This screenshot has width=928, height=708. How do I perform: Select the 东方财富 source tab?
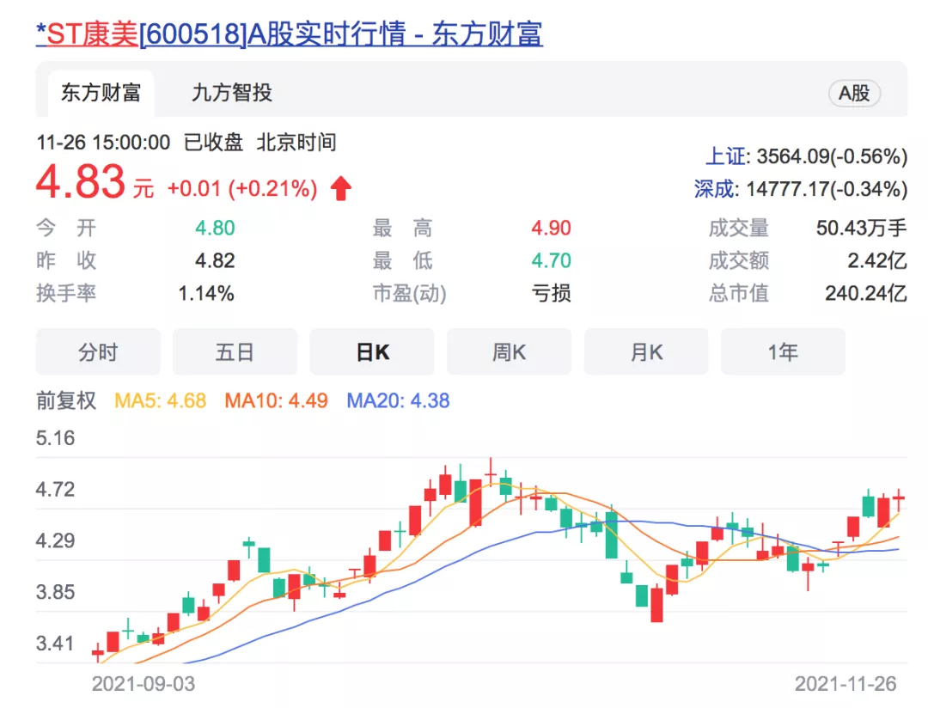(x=100, y=93)
